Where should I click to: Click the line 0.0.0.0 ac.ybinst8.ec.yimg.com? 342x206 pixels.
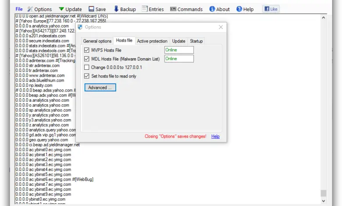pos(43,189)
